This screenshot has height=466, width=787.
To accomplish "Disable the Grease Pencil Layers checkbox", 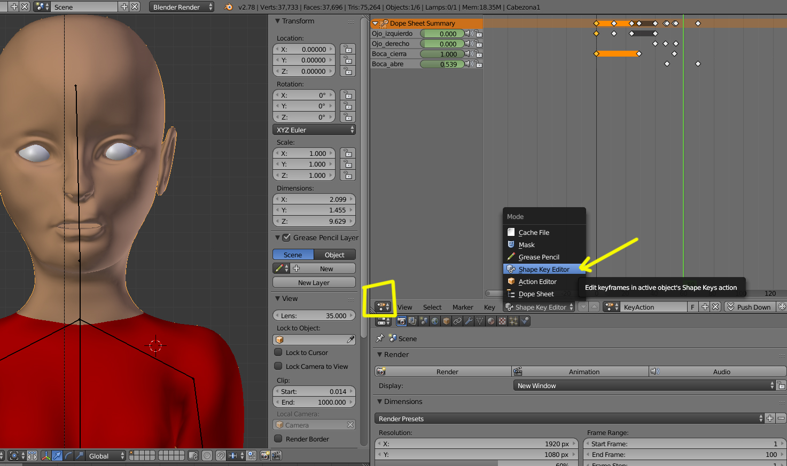I will pos(286,238).
